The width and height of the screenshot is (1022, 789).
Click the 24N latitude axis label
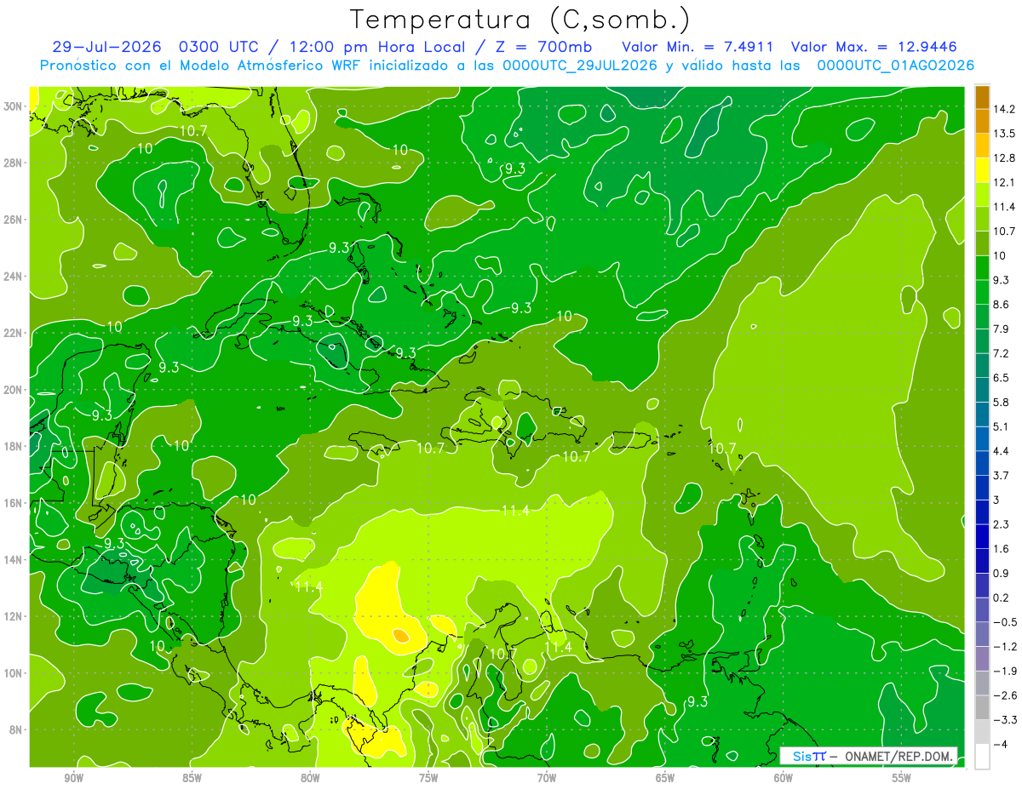pos(14,277)
